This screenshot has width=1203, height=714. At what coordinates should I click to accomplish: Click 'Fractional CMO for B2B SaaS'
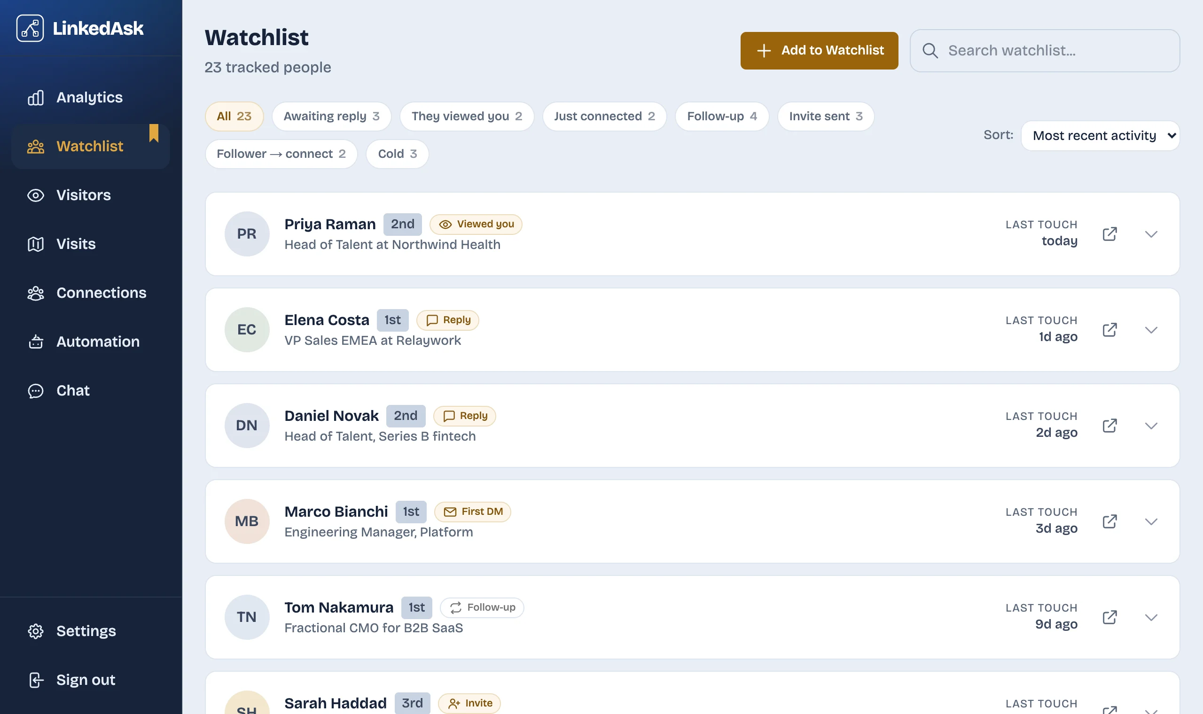point(374,628)
